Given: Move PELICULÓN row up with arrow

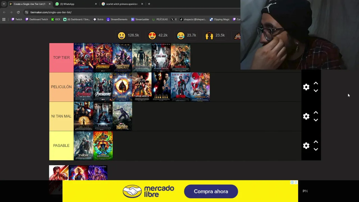Looking at the screenshot, I should pyautogui.click(x=316, y=83).
